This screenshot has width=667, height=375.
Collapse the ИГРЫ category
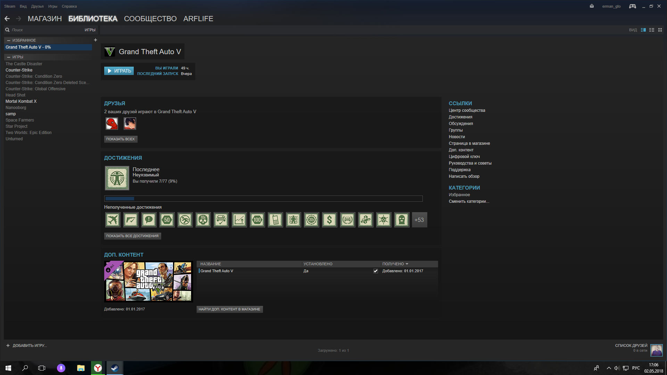[x=9, y=57]
